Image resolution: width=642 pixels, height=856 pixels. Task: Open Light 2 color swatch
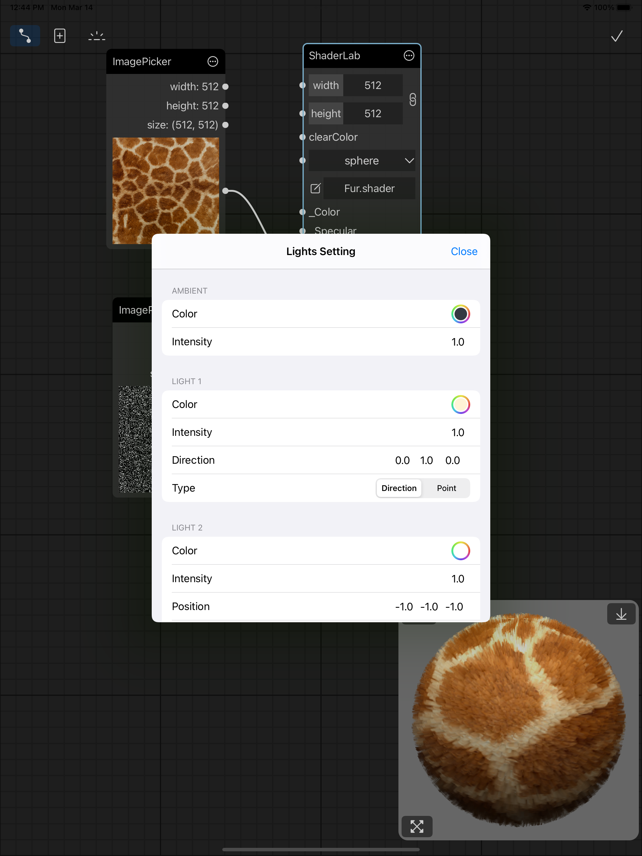(x=460, y=551)
